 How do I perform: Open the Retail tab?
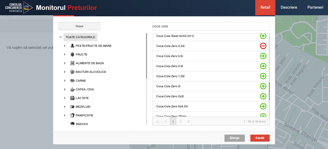(x=265, y=8)
